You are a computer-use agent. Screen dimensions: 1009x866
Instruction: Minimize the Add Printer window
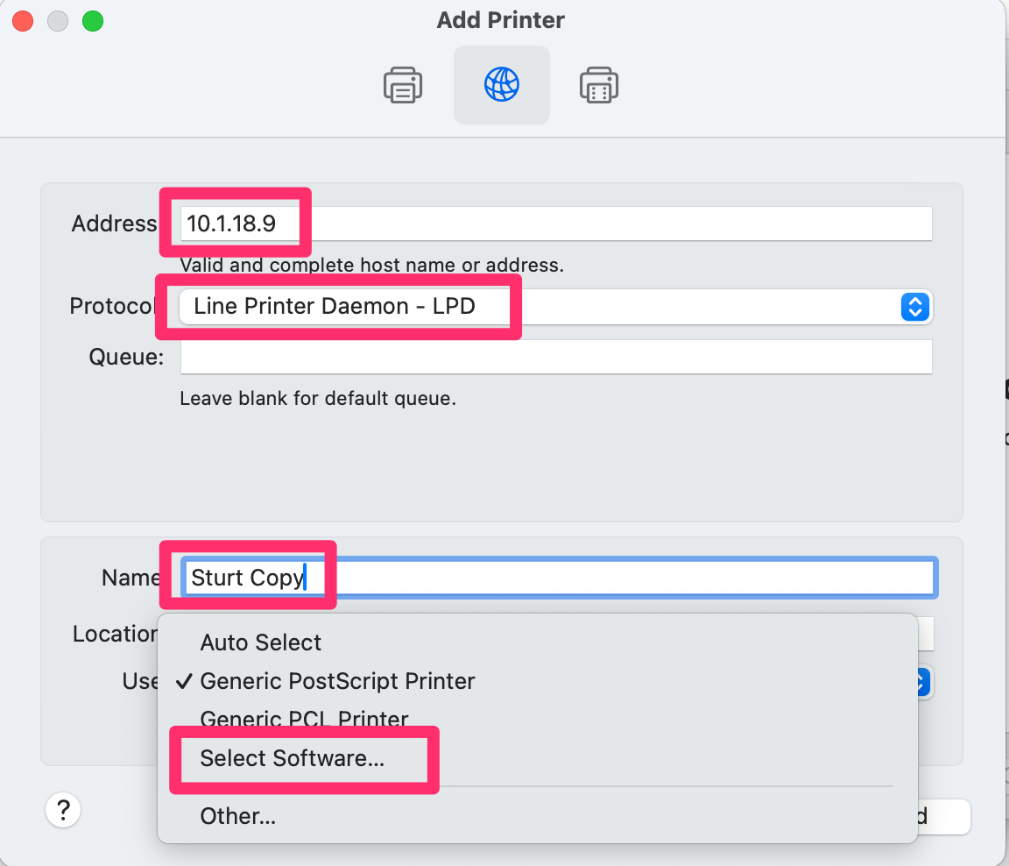[x=58, y=21]
